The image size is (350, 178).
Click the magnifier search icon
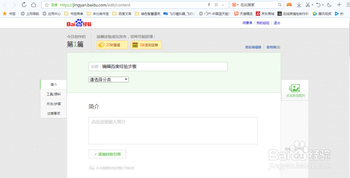pos(280,5)
